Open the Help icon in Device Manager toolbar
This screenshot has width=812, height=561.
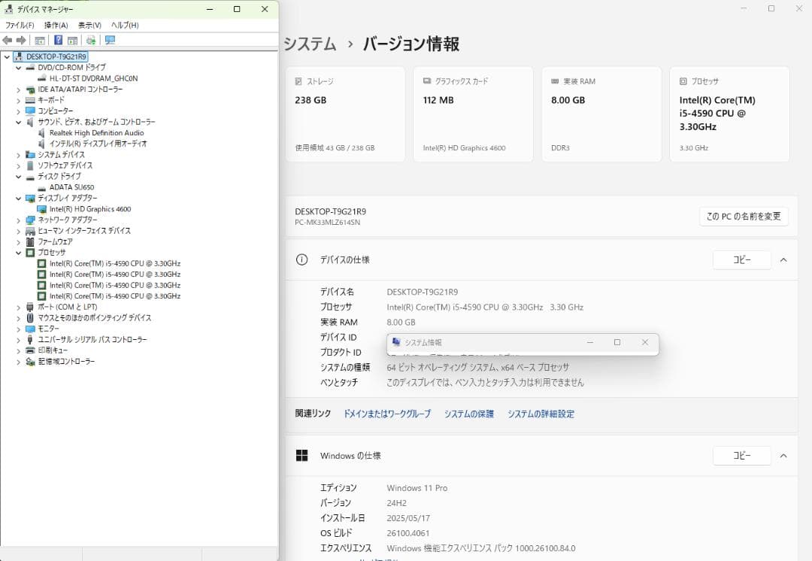click(x=57, y=40)
